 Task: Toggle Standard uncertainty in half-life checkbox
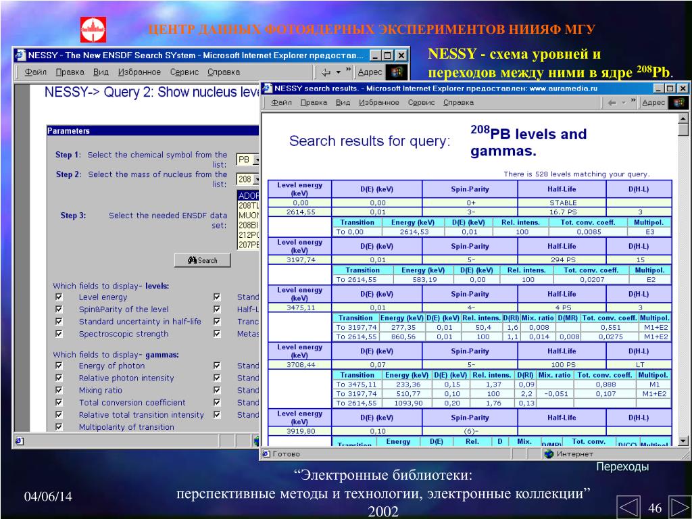point(59,322)
